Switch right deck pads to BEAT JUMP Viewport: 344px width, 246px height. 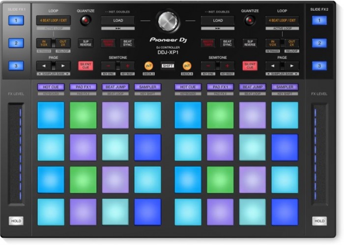click(253, 87)
